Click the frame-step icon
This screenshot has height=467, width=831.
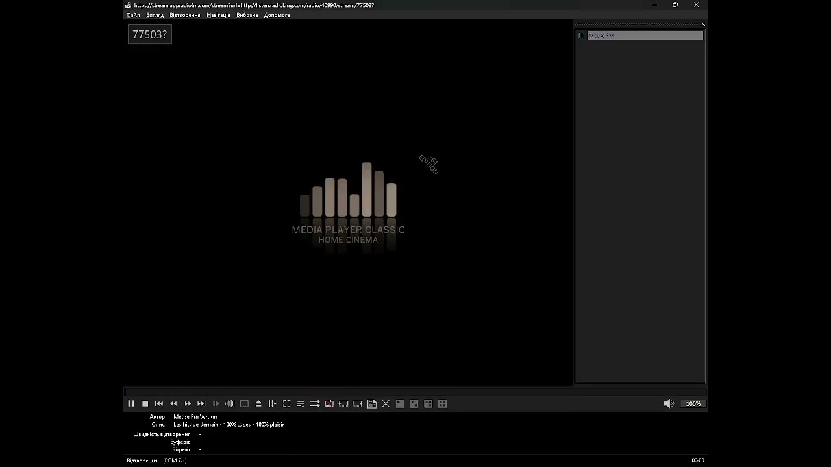click(216, 403)
